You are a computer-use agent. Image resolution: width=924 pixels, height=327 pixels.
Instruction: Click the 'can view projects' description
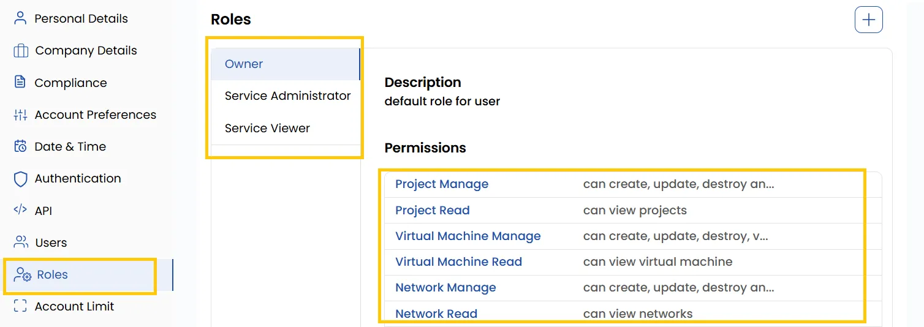[x=635, y=210]
